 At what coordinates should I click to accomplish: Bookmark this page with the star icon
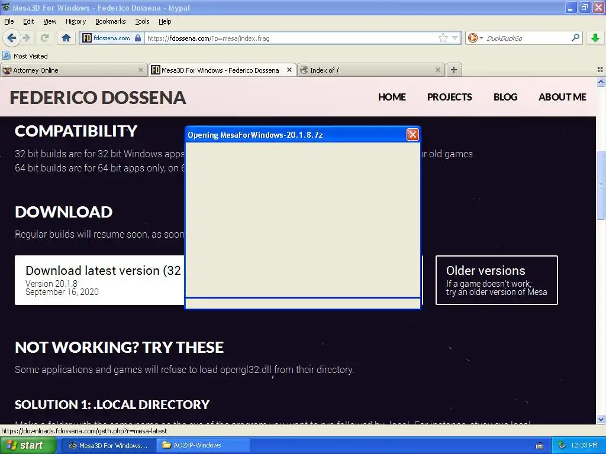point(443,38)
